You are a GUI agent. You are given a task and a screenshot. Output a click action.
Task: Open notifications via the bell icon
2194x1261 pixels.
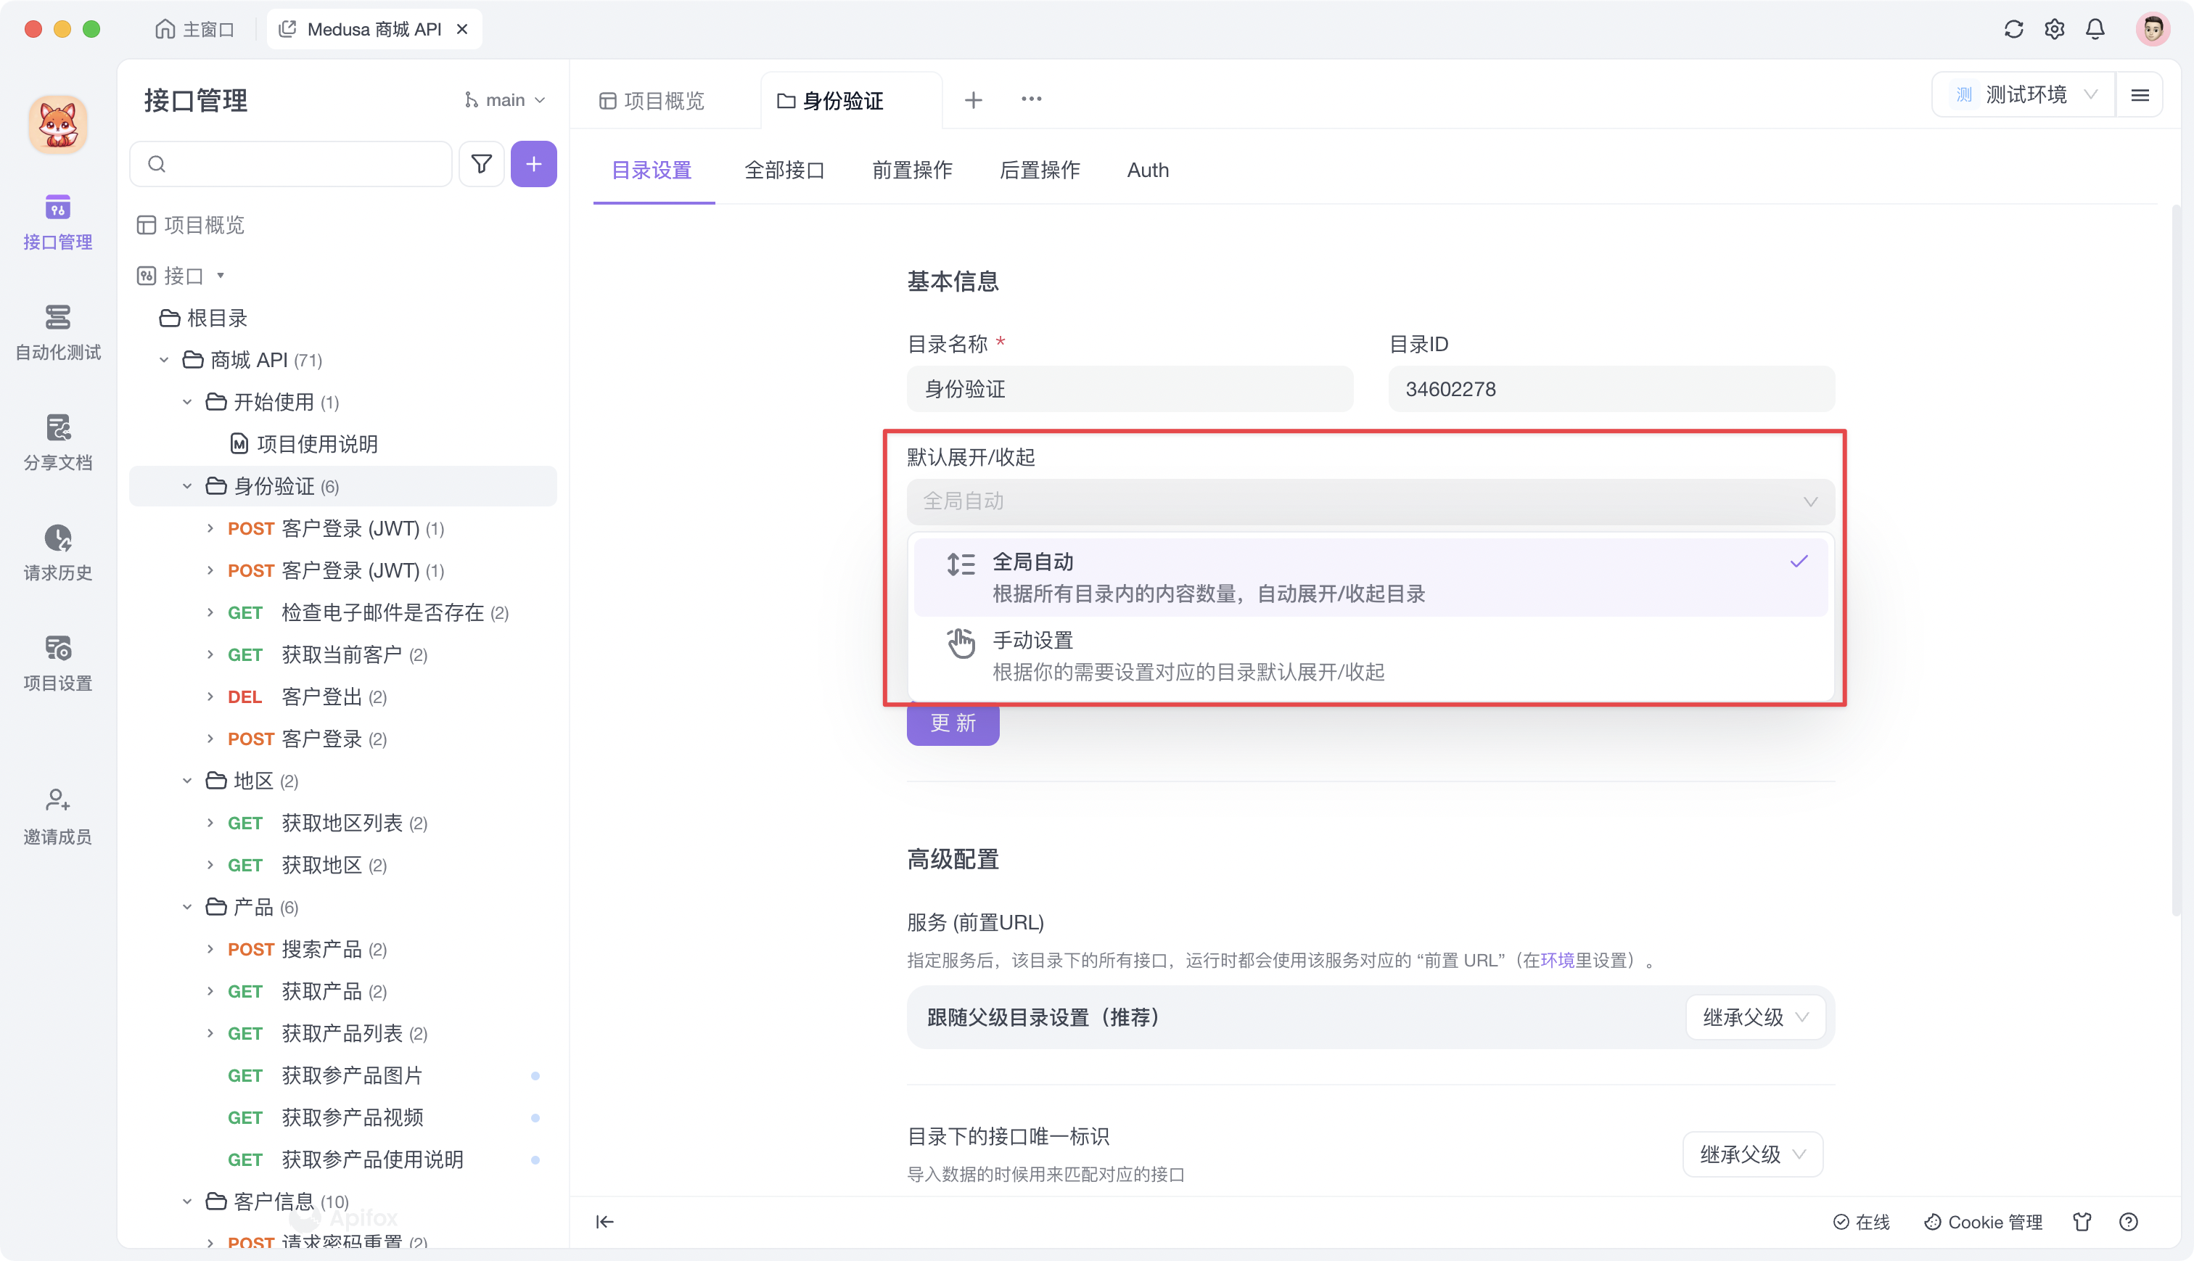tap(2095, 28)
